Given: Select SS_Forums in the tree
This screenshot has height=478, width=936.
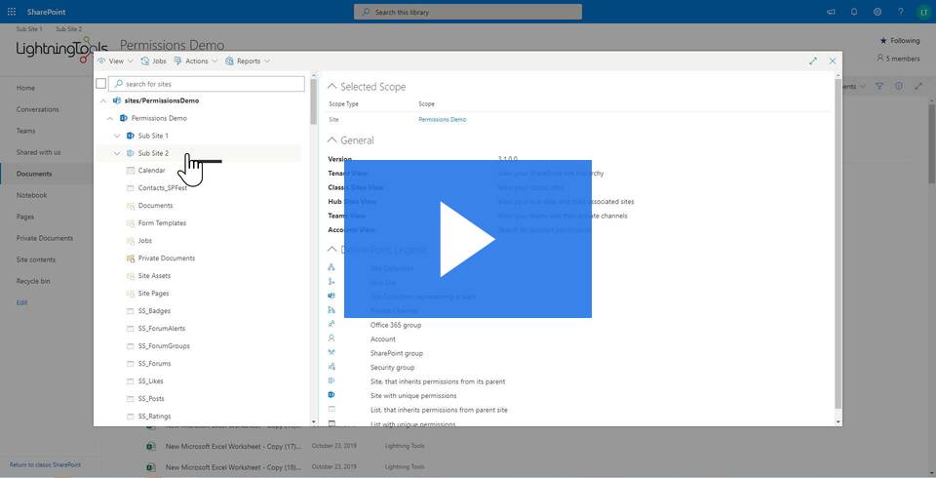Looking at the screenshot, I should tap(154, 363).
